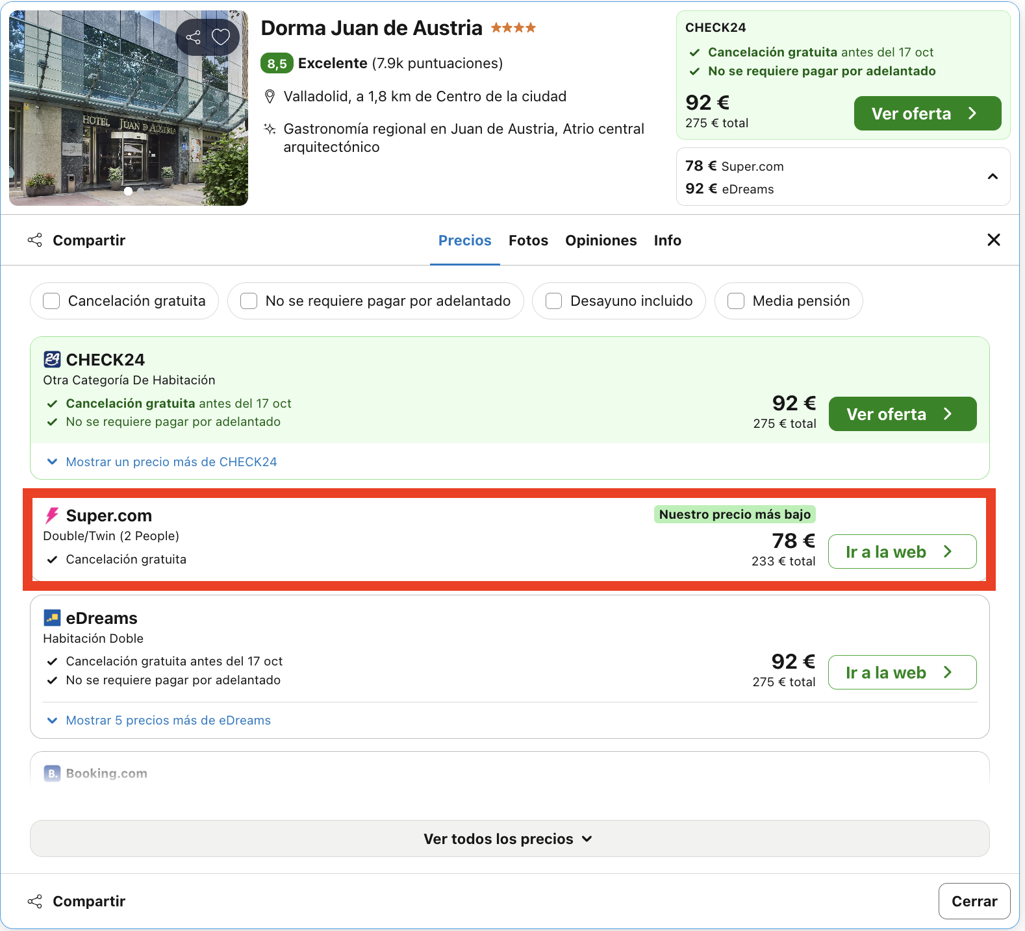Expand Mostrar un precio más de CHECK24

pos(162,462)
